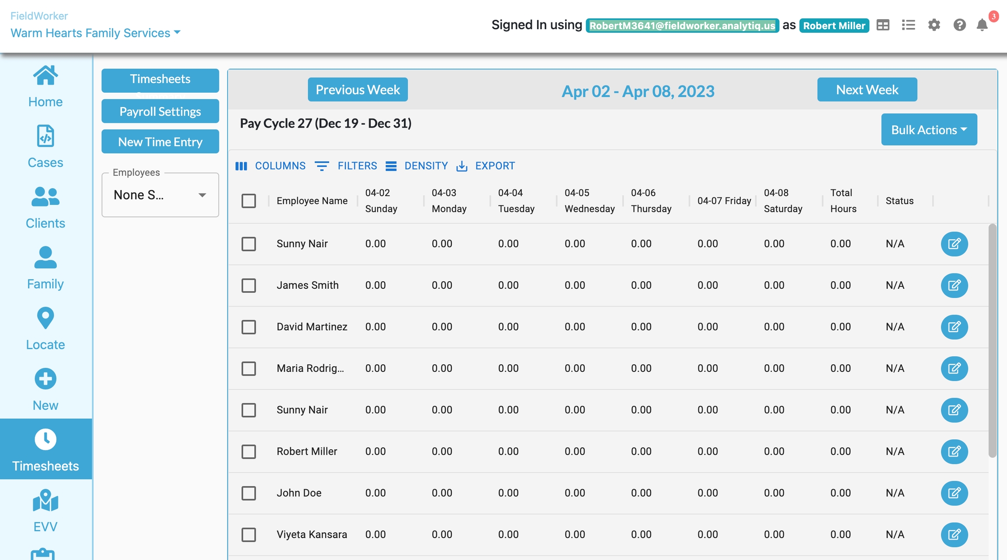This screenshot has height=560, width=1007.
Task: Click the settings gear icon
Action: click(934, 25)
